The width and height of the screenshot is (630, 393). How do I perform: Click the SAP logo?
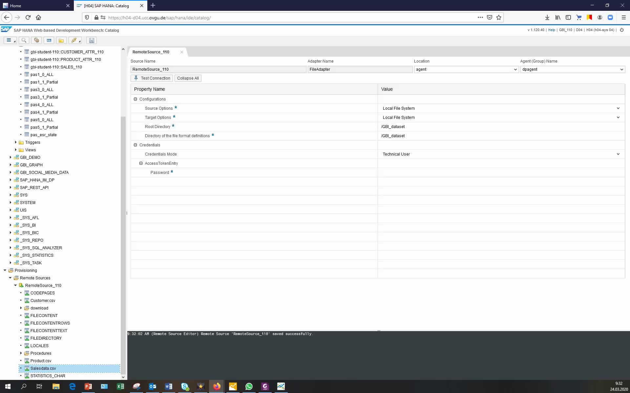tap(6, 29)
